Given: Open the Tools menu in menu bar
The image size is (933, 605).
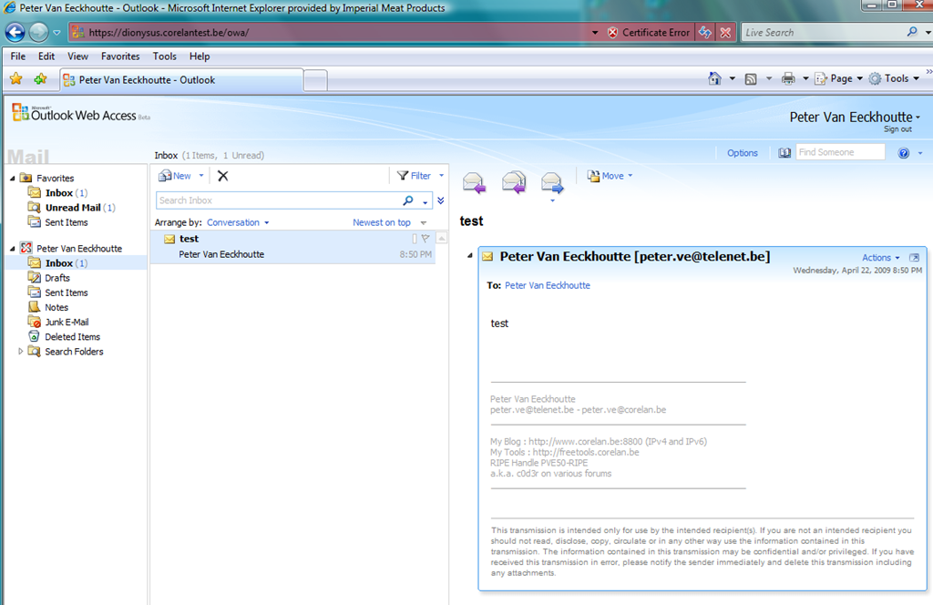Looking at the screenshot, I should (165, 56).
